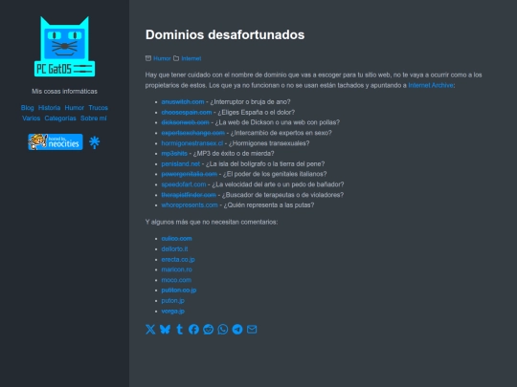Image resolution: width=517 pixels, height=387 pixels.
Task: Share the post on Facebook
Action: 193,329
